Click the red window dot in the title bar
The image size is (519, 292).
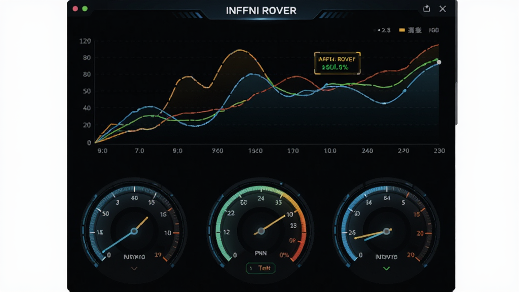(x=76, y=9)
